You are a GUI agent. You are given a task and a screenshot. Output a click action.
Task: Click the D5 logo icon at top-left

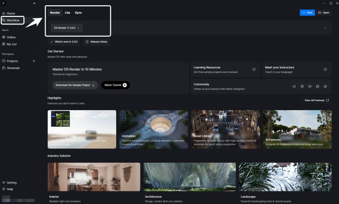click(3, 3)
